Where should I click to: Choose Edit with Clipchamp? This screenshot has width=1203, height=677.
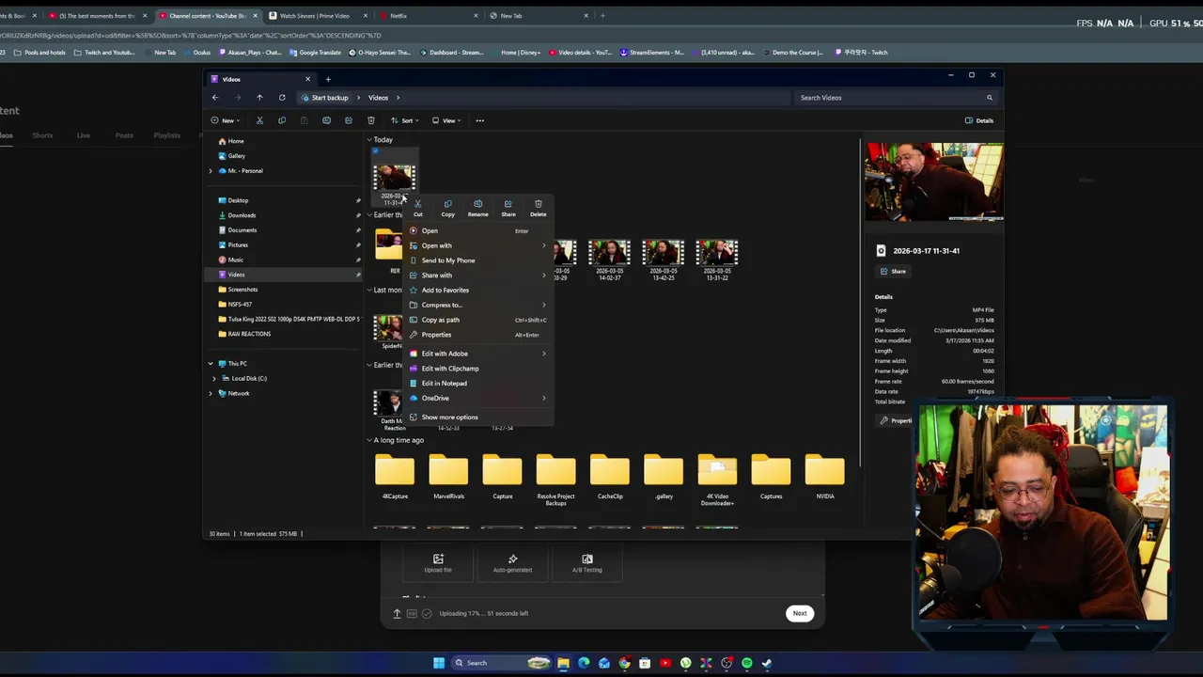478,369
